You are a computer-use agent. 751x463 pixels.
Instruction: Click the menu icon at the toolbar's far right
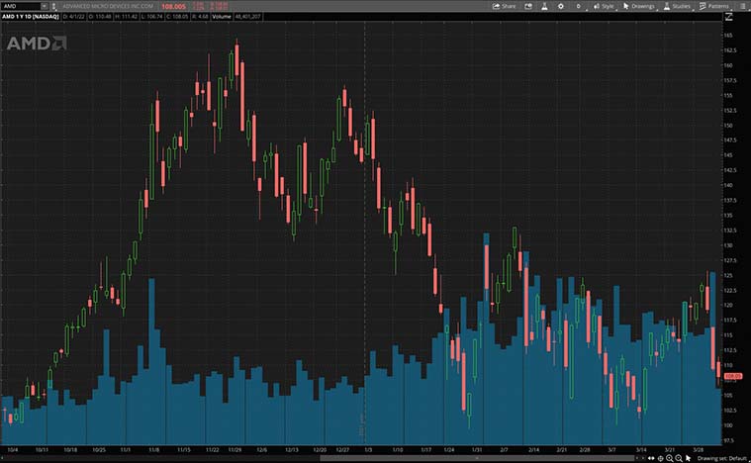(x=742, y=6)
